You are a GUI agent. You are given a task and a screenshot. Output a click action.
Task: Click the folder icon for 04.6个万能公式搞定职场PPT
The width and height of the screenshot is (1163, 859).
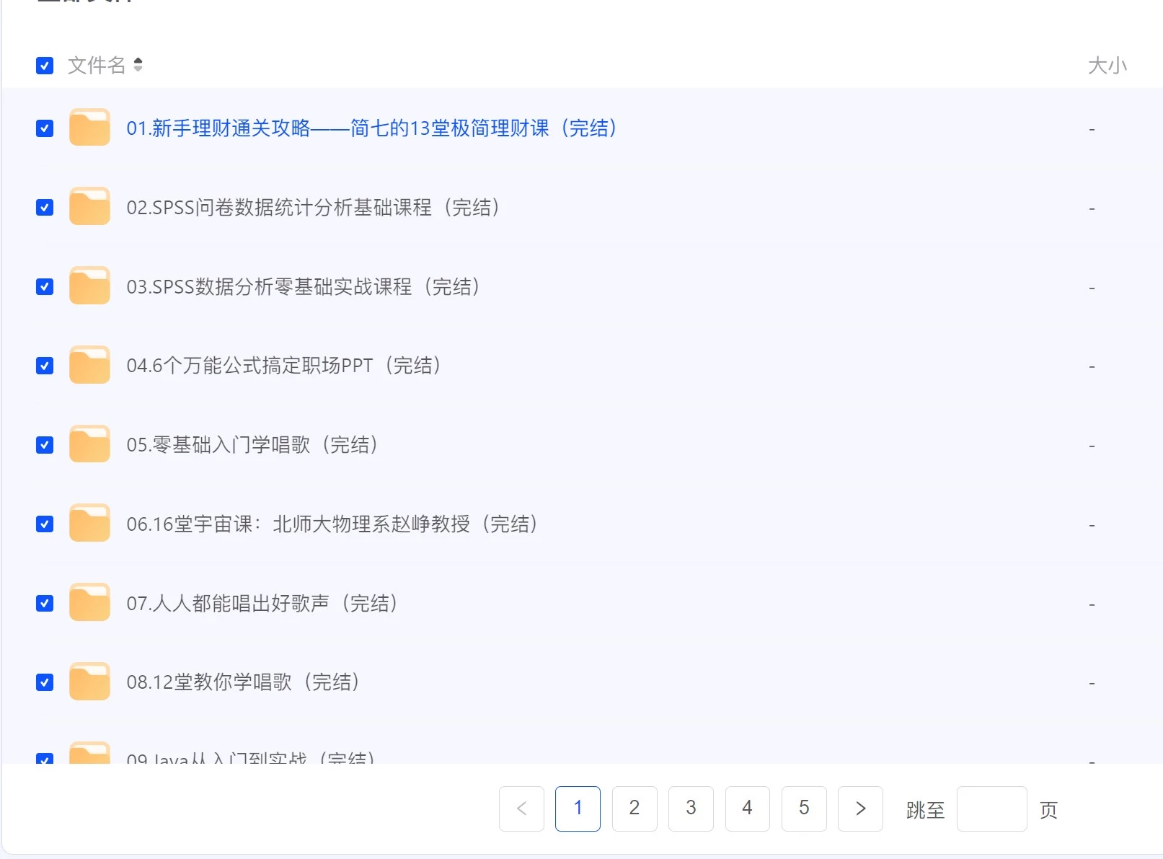(x=89, y=365)
